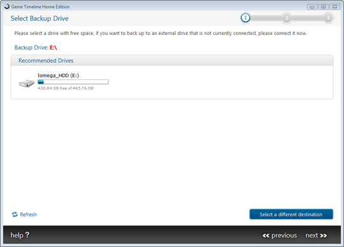Select the Iomega_HDD drive icon
Viewport: 344px width, 247px height.
(x=27, y=84)
